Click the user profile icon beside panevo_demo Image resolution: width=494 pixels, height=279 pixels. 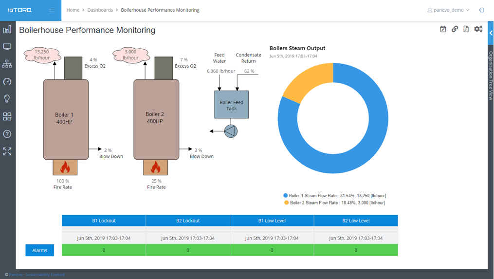coord(430,10)
